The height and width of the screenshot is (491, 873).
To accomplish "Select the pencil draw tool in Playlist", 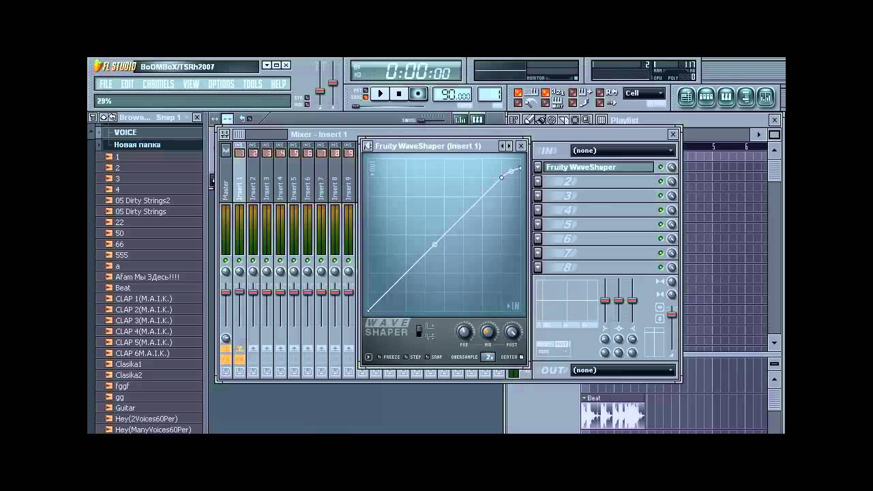I will pyautogui.click(x=529, y=120).
